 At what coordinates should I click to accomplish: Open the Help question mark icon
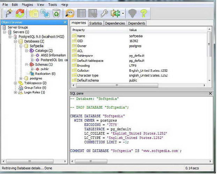pyautogui.click(x=144, y=13)
